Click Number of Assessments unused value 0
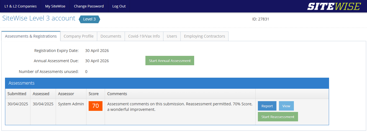This screenshot has height=136, width=367. point(86,72)
